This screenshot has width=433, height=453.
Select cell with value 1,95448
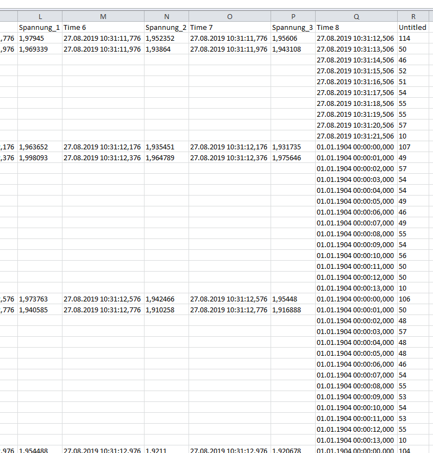point(293,299)
